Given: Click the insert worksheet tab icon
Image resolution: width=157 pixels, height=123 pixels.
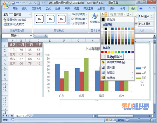Looking at the screenshot, I should click(x=29, y=116).
